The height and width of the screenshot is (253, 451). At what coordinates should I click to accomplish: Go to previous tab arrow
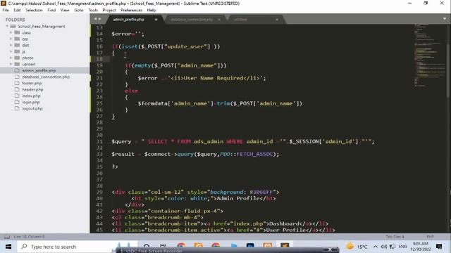tap(95, 19)
